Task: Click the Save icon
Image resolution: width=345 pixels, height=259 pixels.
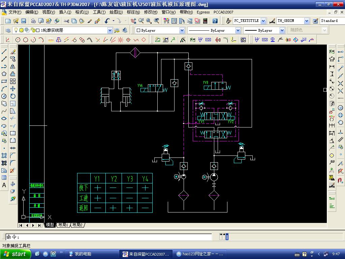Action: click(24, 21)
